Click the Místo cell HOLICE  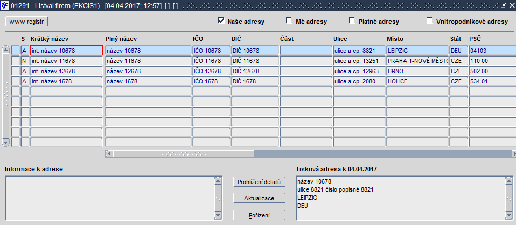pos(417,81)
